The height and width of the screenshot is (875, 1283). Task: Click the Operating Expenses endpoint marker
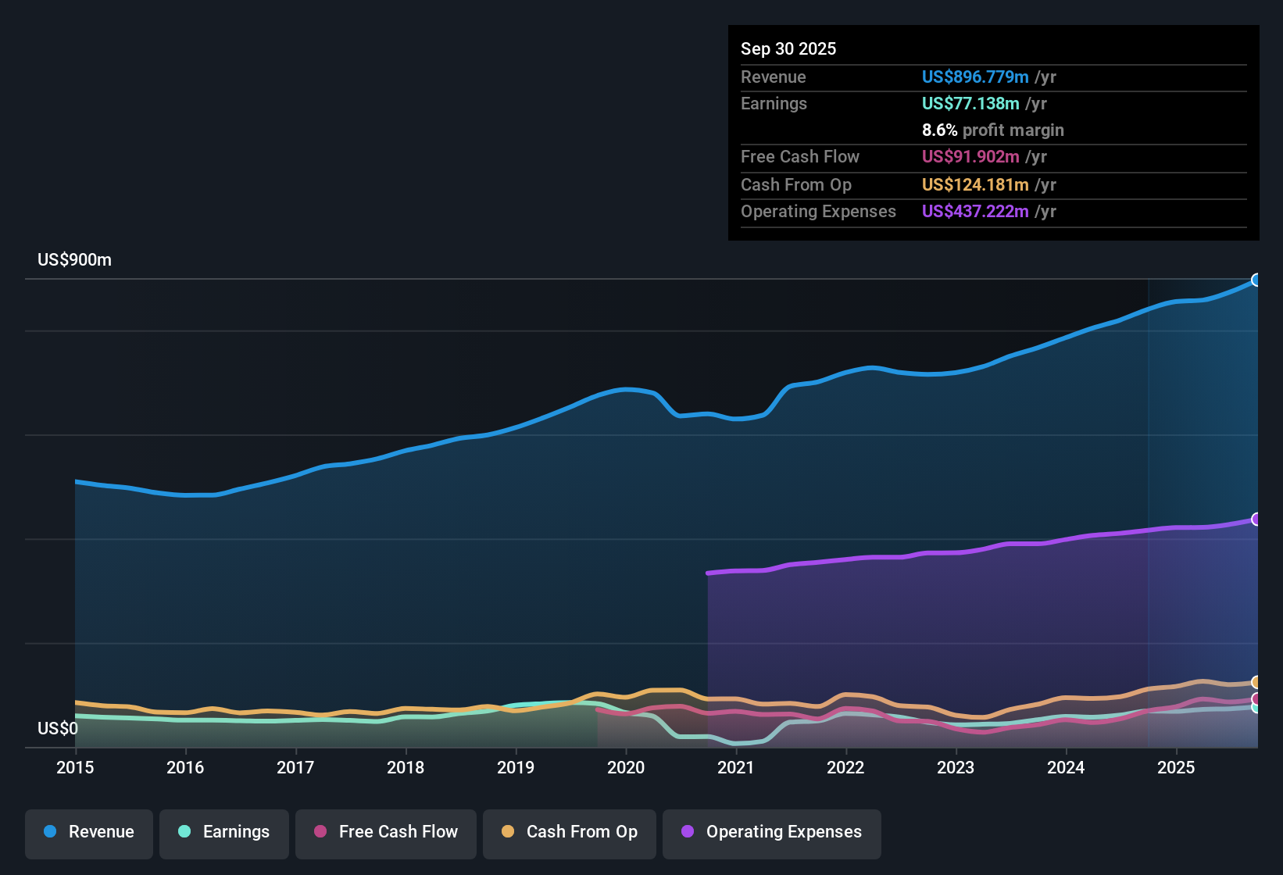tap(1256, 518)
